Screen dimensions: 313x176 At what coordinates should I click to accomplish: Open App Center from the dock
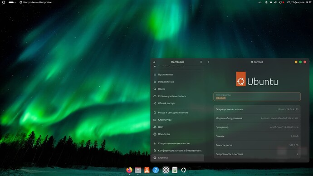147,170
